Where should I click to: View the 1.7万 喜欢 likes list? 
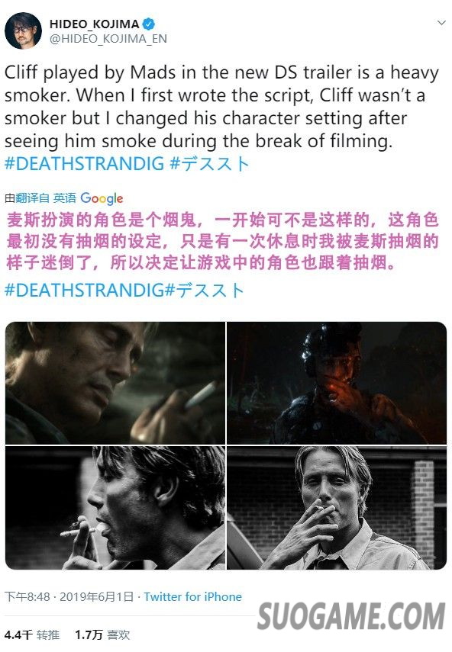(102, 635)
